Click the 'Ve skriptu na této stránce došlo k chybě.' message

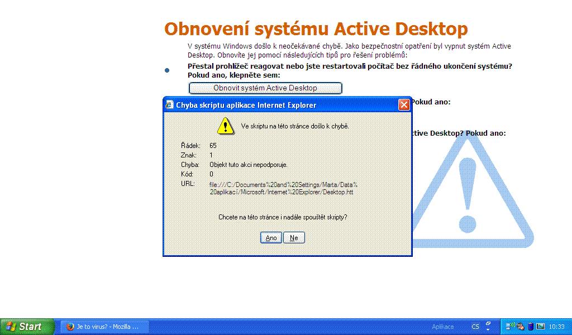(295, 126)
